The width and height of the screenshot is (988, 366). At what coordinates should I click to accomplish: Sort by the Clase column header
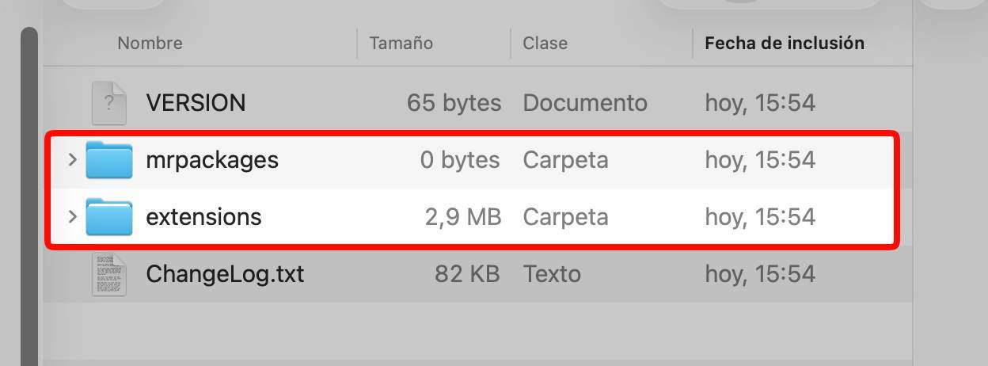click(545, 44)
